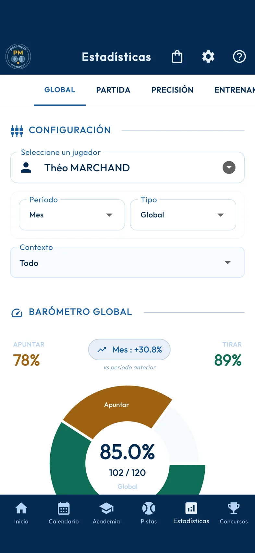Switch to the PARTIDA tab
This screenshot has height=553, width=255.
click(113, 90)
